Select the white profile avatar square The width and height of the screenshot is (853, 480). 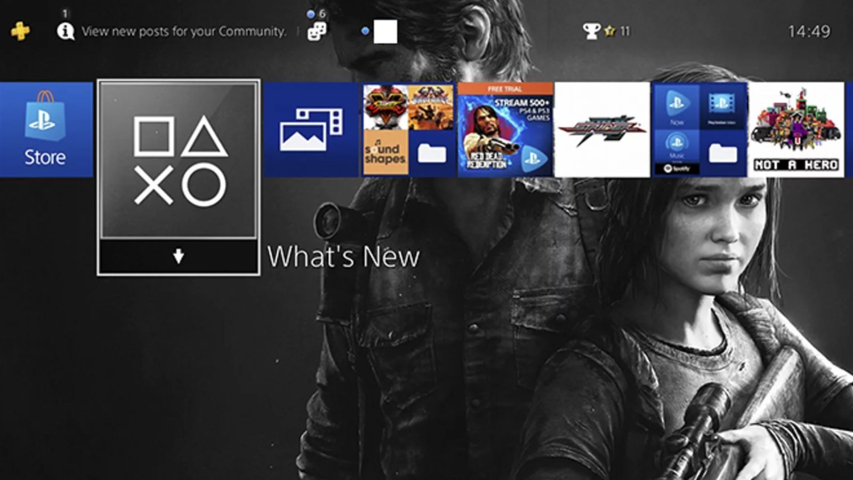click(x=385, y=32)
